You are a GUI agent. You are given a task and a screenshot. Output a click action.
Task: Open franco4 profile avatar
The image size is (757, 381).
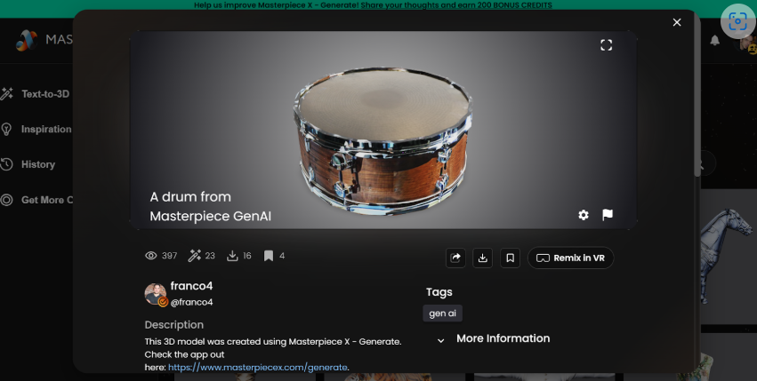156,294
